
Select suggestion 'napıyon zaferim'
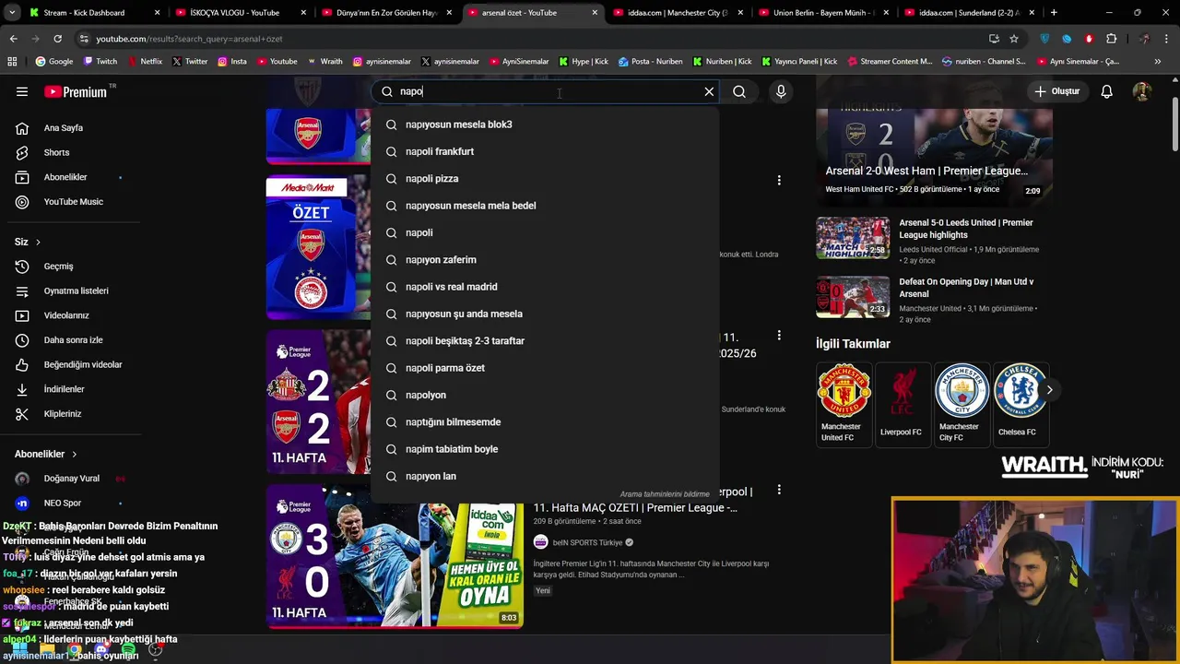pyautogui.click(x=544, y=260)
